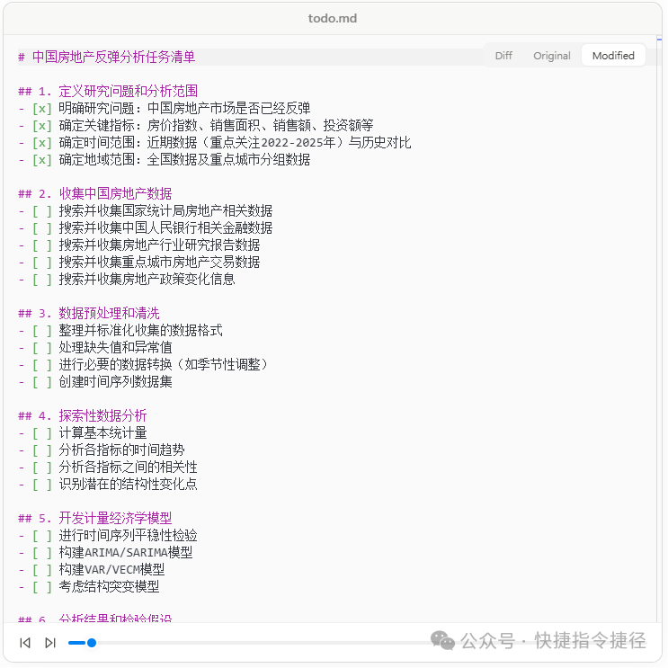Viewport: 668px width, 668px height.
Task: Click the text 确定地域范围：全国数据及重点城市分组数据
Action: pos(184,160)
